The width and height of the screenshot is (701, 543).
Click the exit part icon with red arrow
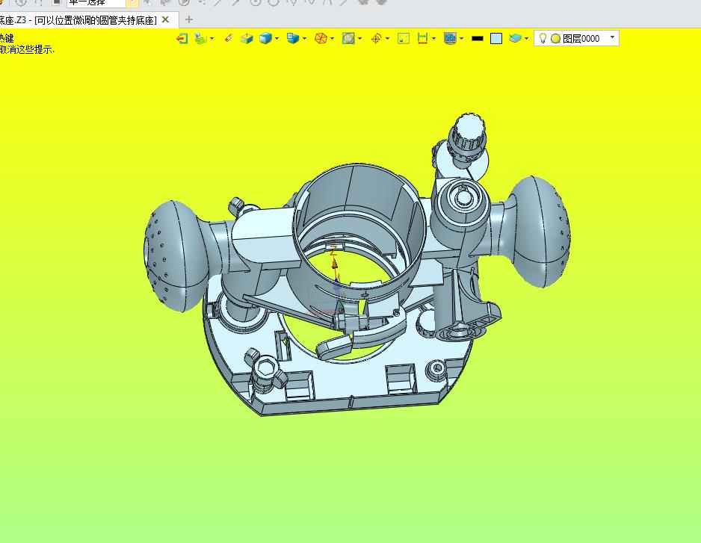coord(182,38)
